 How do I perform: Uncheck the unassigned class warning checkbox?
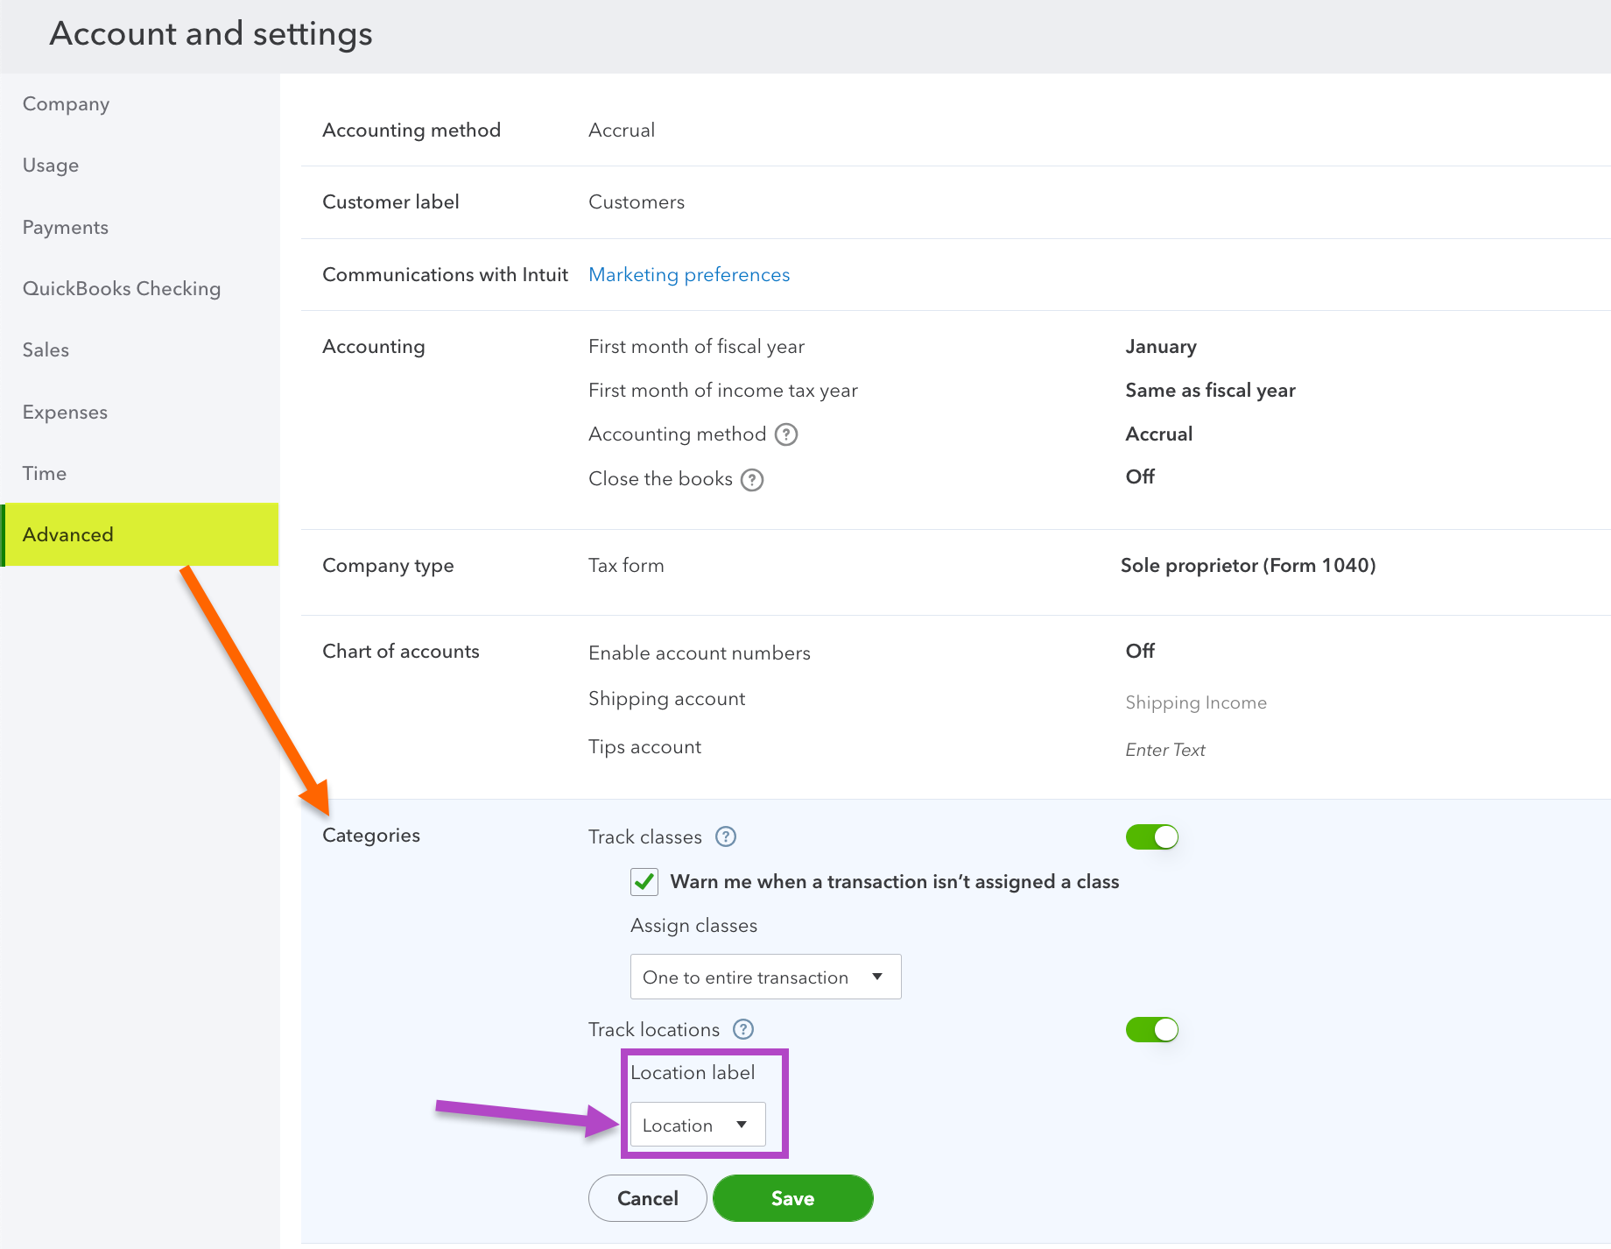[x=644, y=882]
